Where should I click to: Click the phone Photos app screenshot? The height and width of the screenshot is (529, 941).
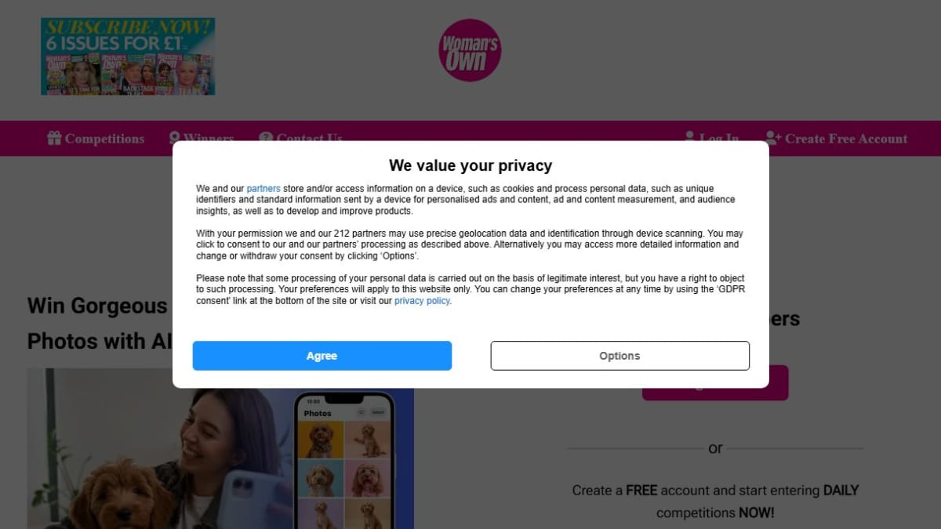pyautogui.click(x=344, y=462)
